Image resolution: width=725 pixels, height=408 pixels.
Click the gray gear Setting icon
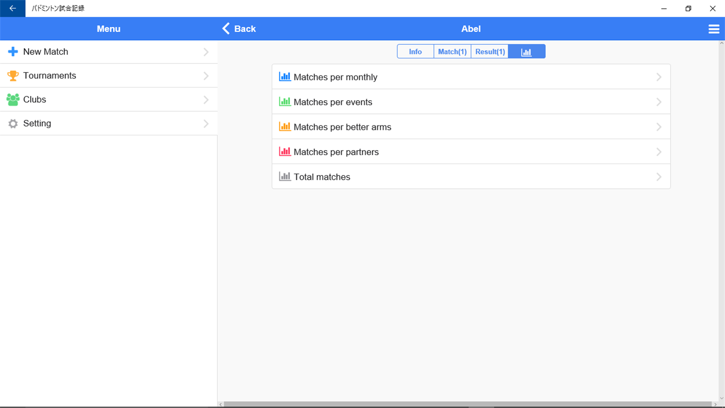(x=13, y=123)
